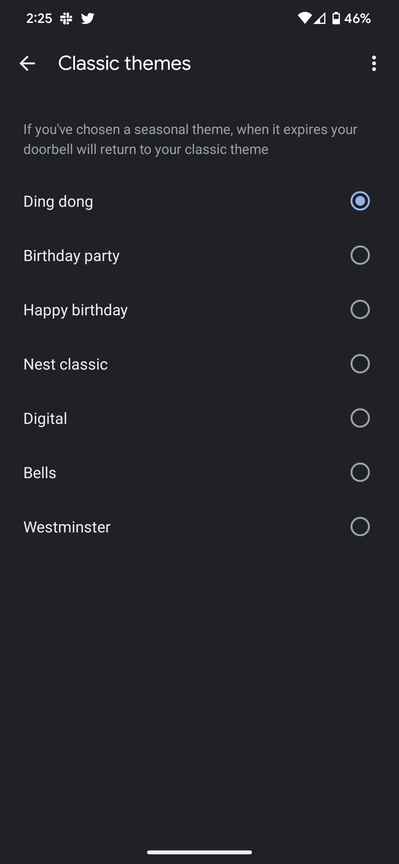The height and width of the screenshot is (864, 399).
Task: Enable the Digital theme radio button
Action: (x=360, y=418)
